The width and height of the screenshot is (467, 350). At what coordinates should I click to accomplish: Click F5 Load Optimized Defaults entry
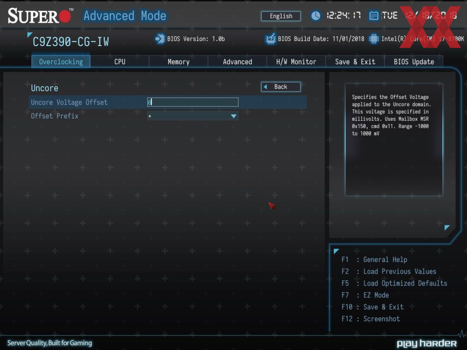pyautogui.click(x=394, y=283)
